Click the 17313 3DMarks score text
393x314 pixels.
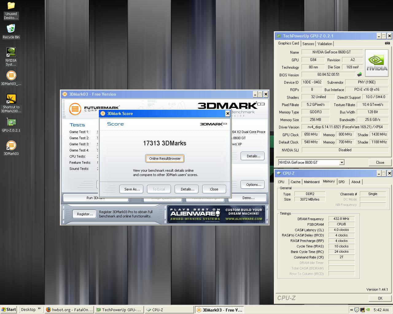tap(165, 143)
